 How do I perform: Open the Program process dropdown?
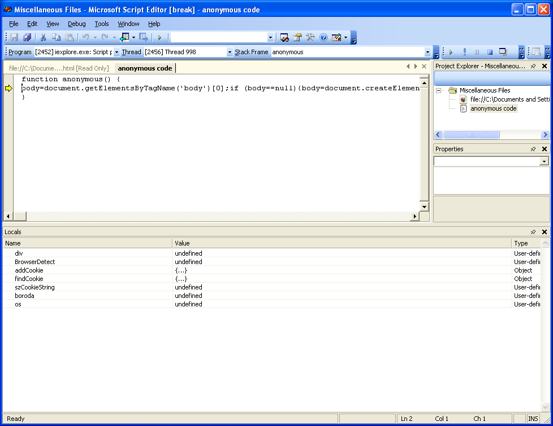117,52
